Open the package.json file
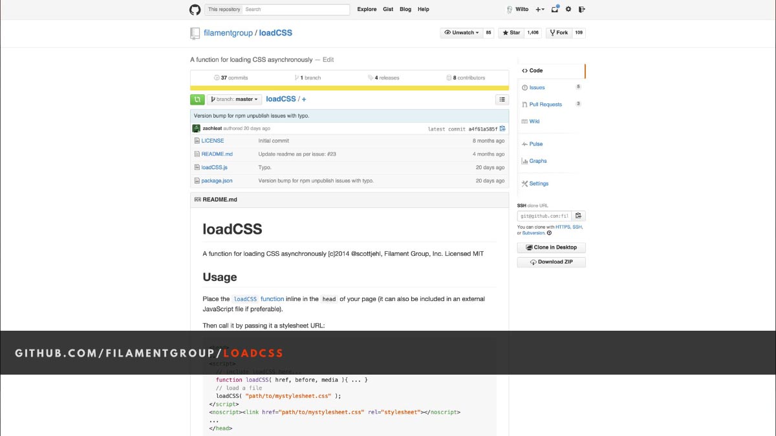This screenshot has height=436, width=776. pos(217,181)
